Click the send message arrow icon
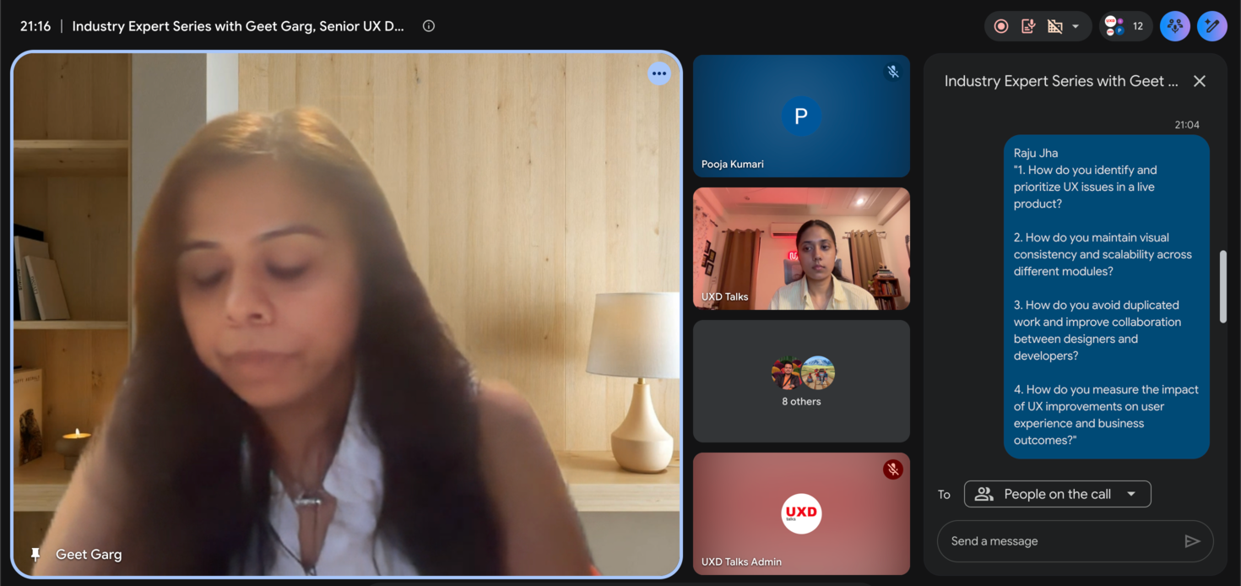The width and height of the screenshot is (1241, 586). pyautogui.click(x=1192, y=541)
